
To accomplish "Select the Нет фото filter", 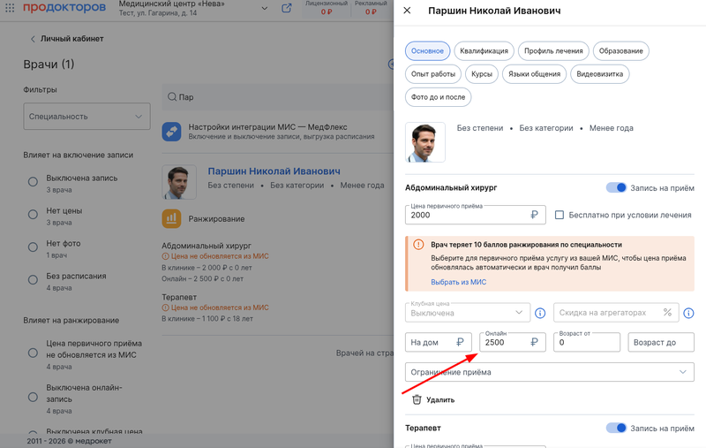I will pos(33,247).
